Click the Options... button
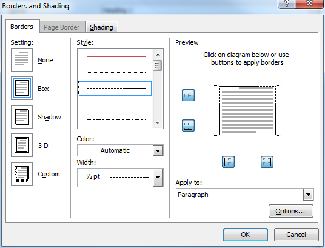325x248 pixels. [291, 211]
